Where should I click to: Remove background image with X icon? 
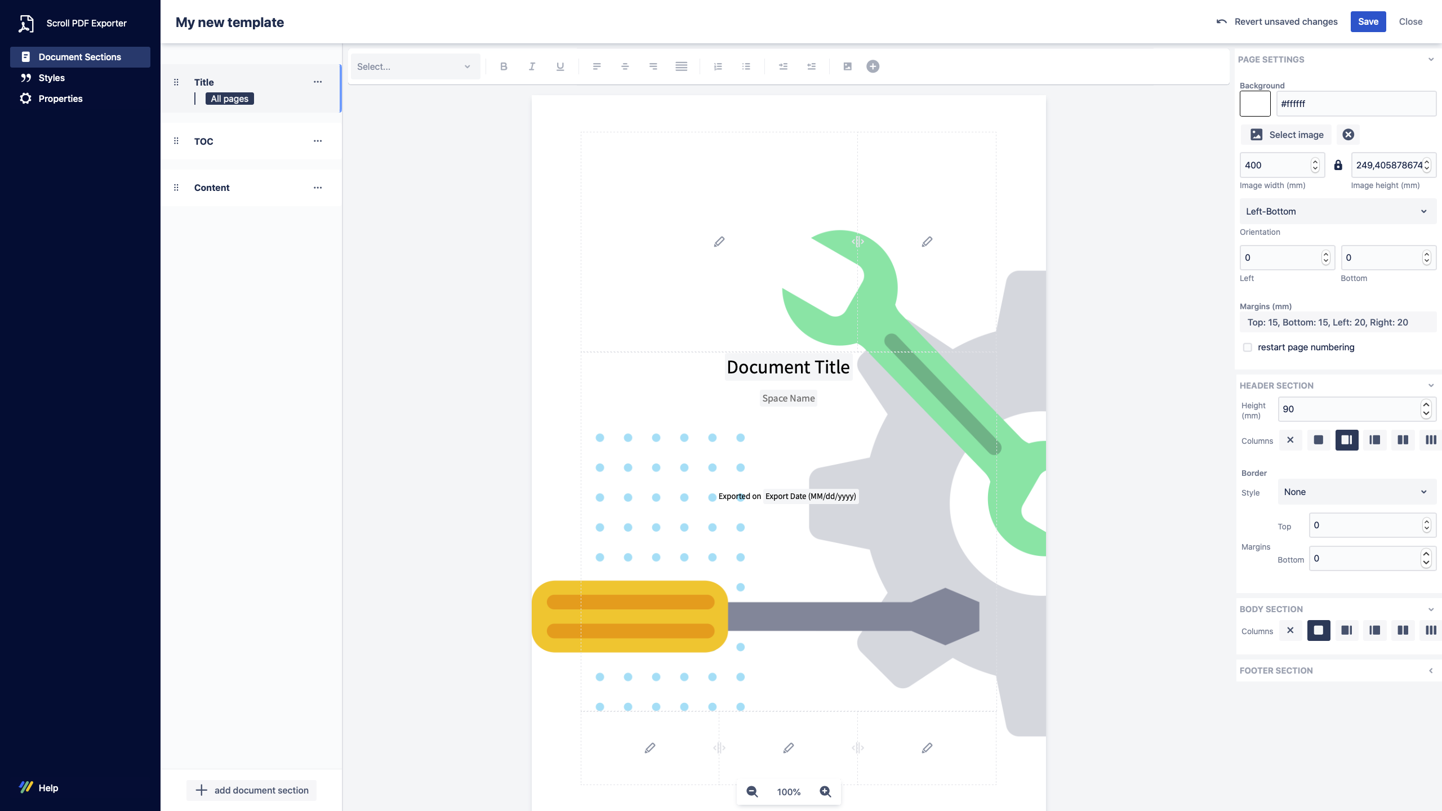pyautogui.click(x=1348, y=135)
